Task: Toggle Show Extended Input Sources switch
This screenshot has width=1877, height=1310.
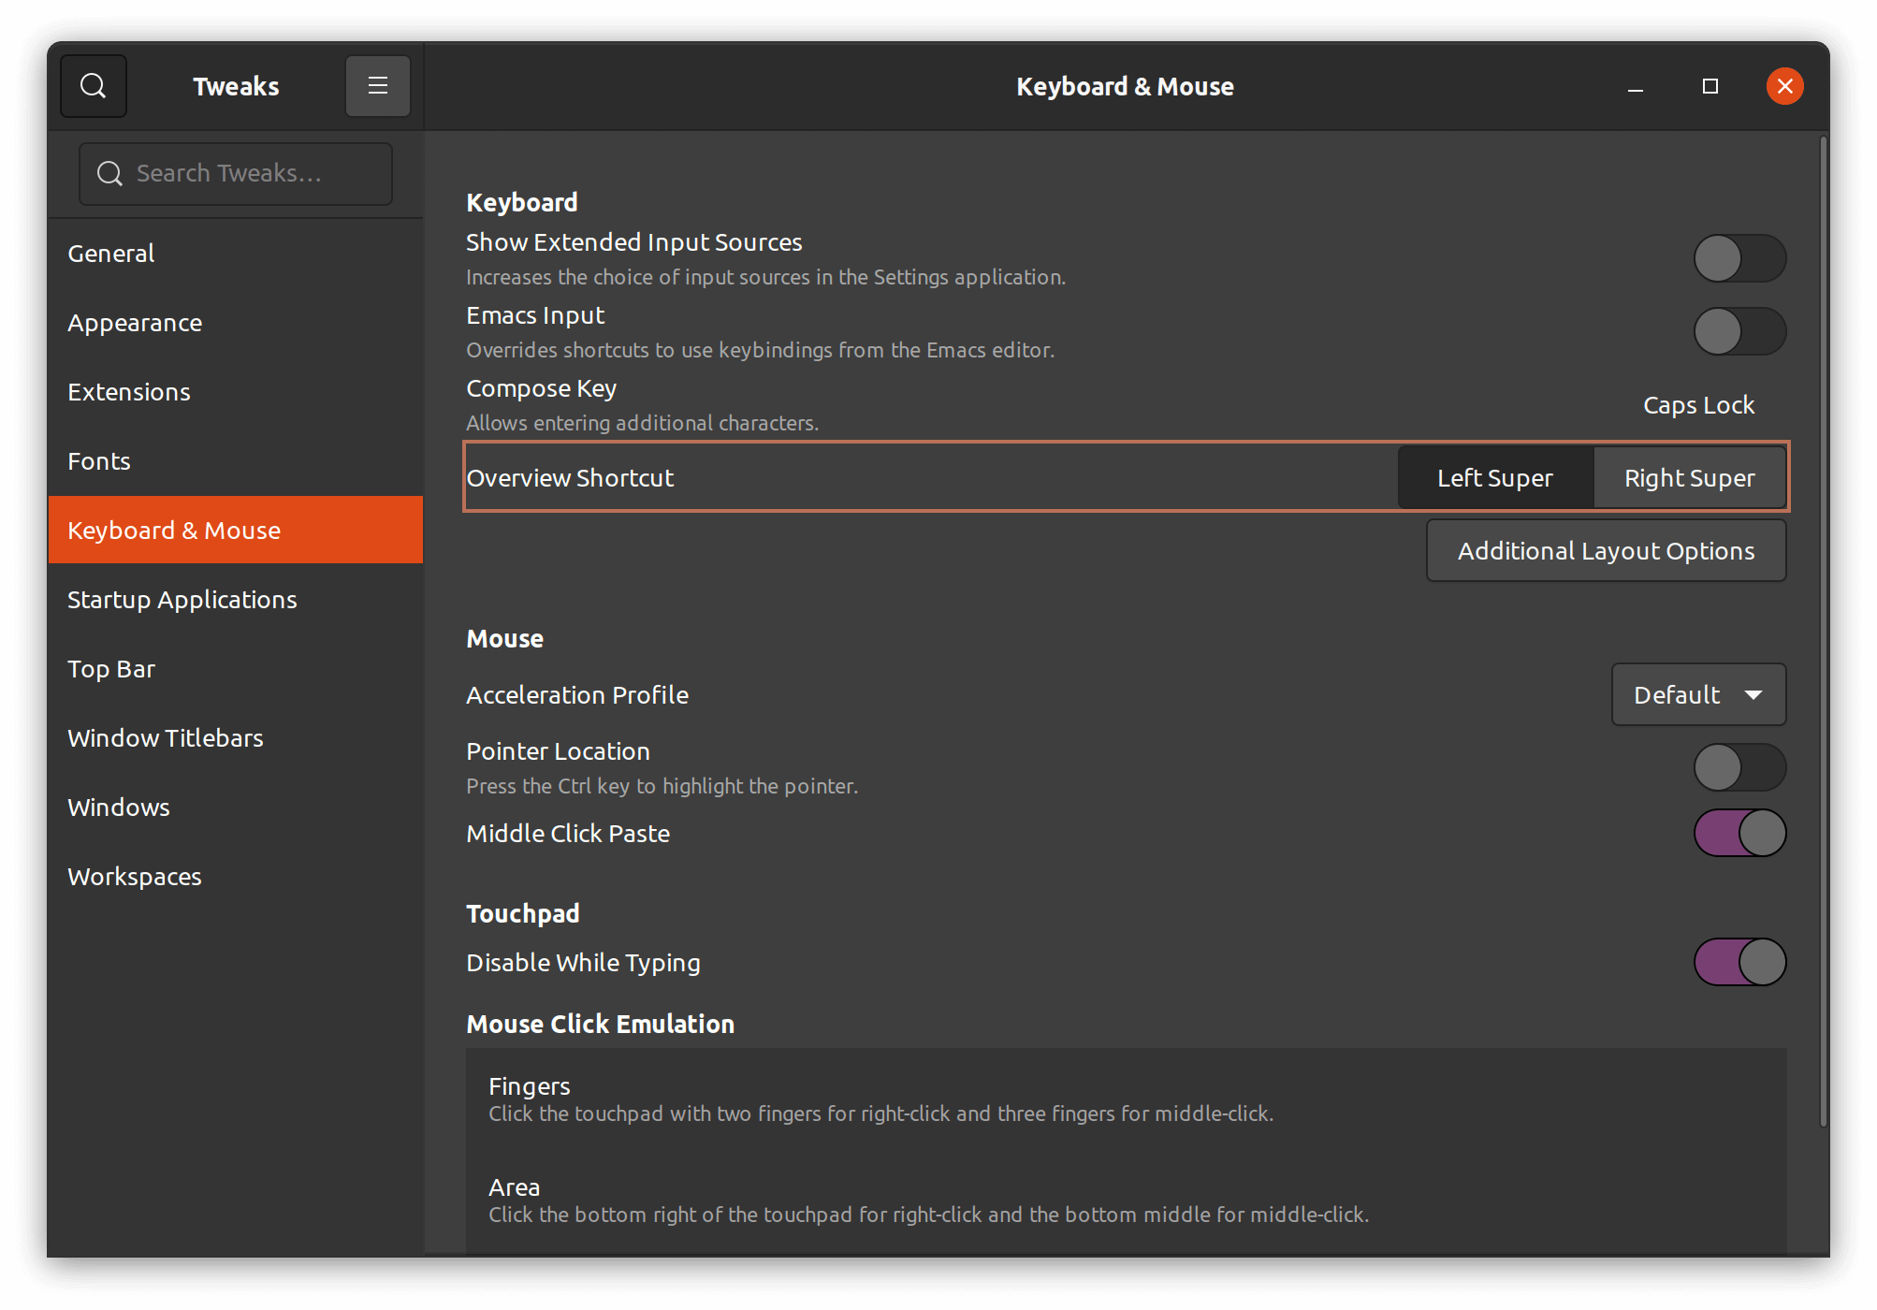Action: pyautogui.click(x=1739, y=258)
